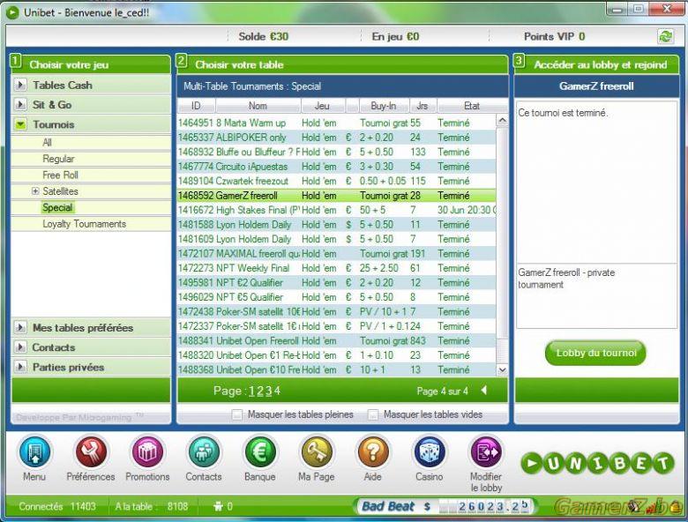Select NPT Weekly Final row

click(x=337, y=268)
